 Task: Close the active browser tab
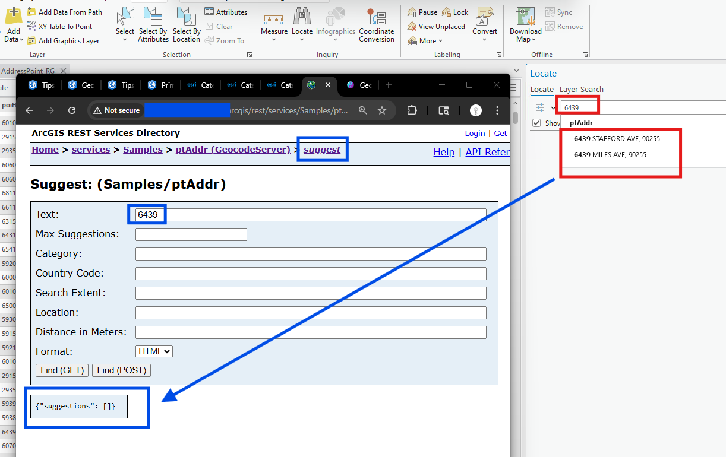click(327, 85)
